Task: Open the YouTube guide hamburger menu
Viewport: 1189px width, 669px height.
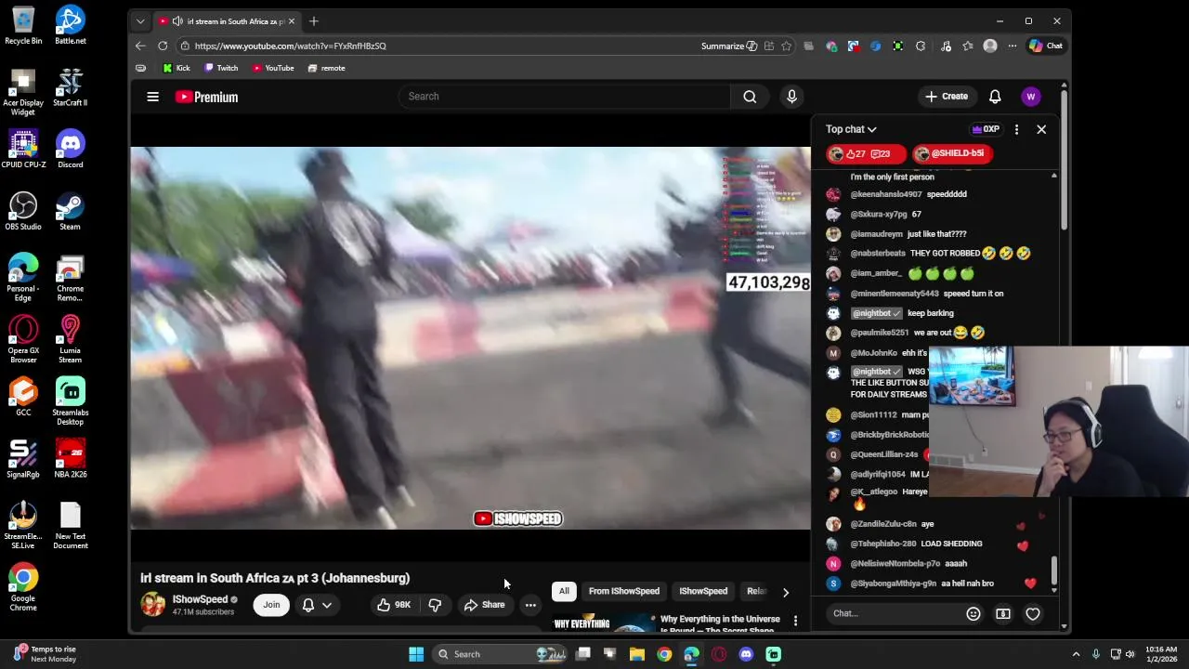Action: tap(152, 97)
